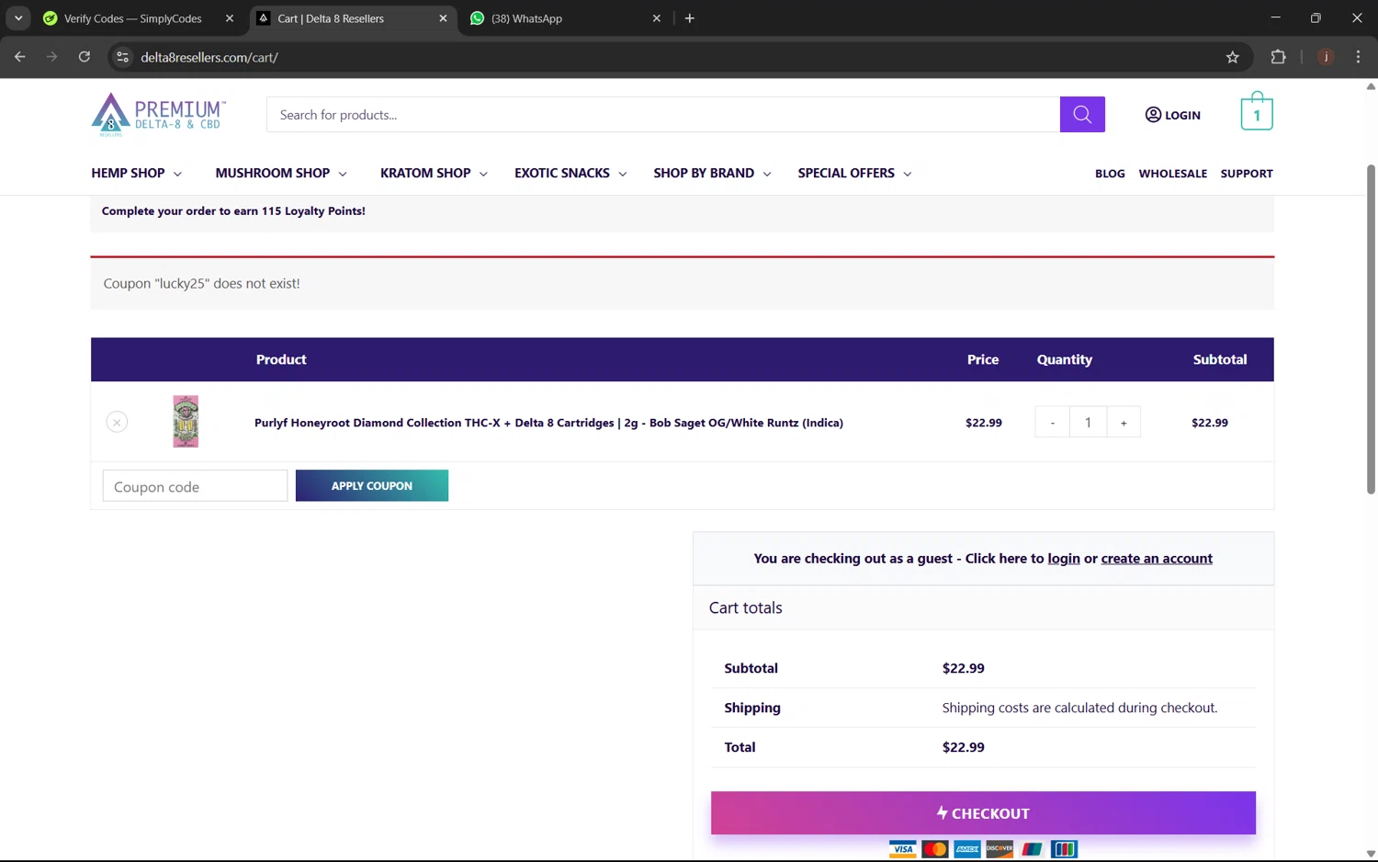Click the Mastercard payment icon
Screen dimensions: 1378x862
[934, 849]
